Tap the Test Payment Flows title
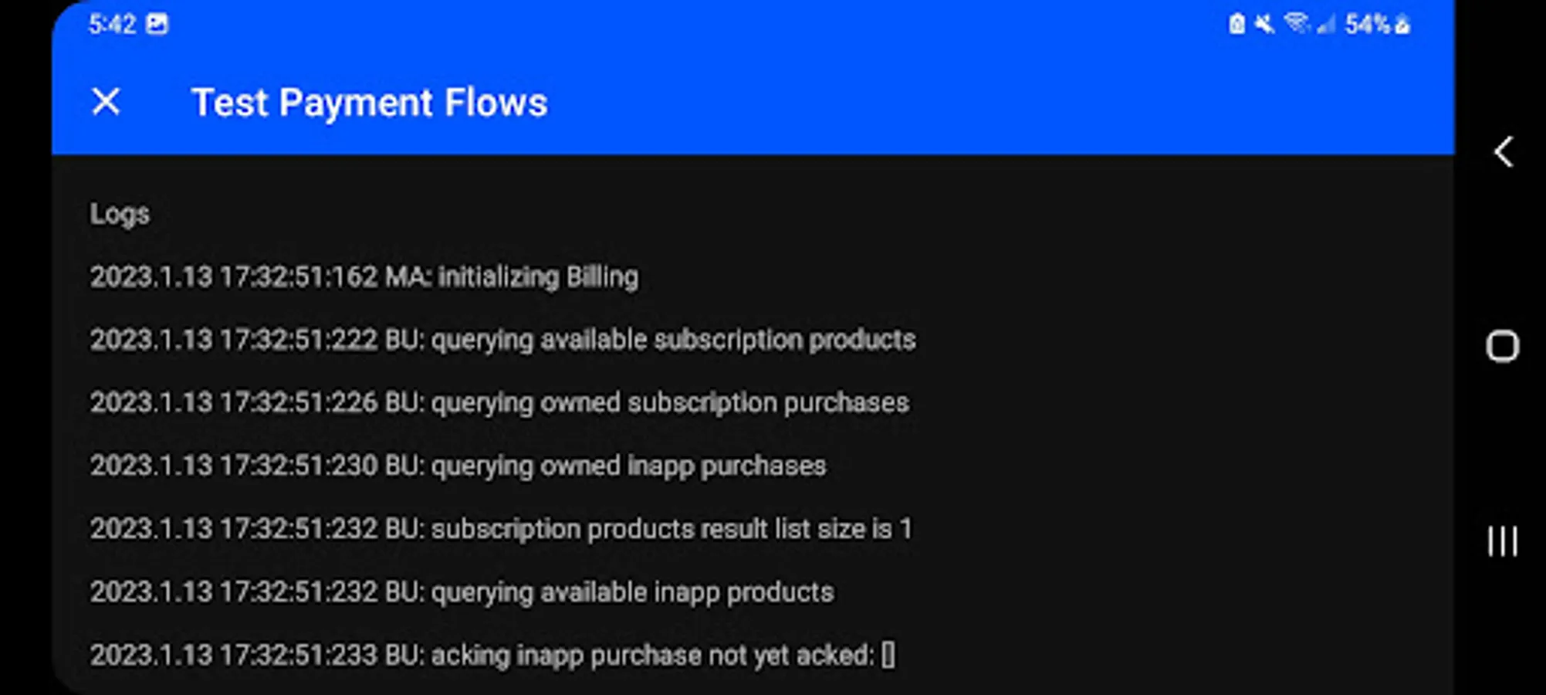 click(x=370, y=103)
